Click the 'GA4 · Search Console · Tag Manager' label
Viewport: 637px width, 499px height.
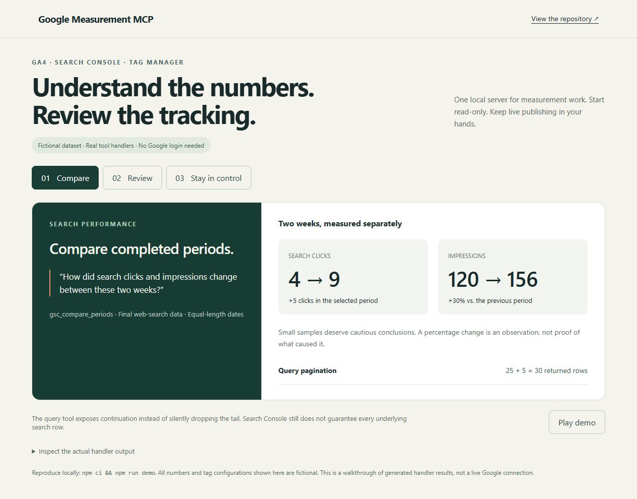pyautogui.click(x=108, y=63)
